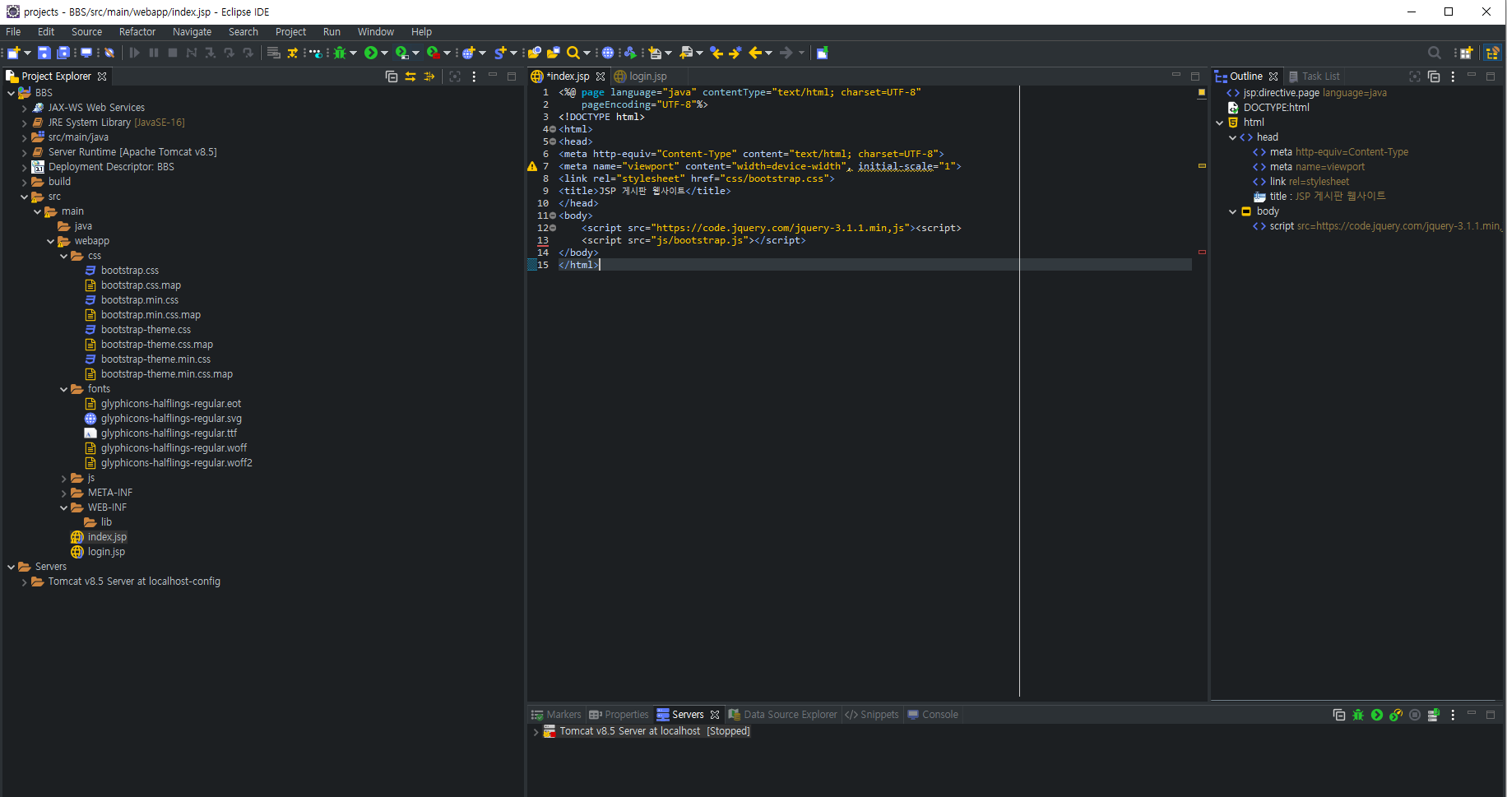Image resolution: width=1507 pixels, height=797 pixels.
Task: Switch to the Console tab
Action: (933, 715)
